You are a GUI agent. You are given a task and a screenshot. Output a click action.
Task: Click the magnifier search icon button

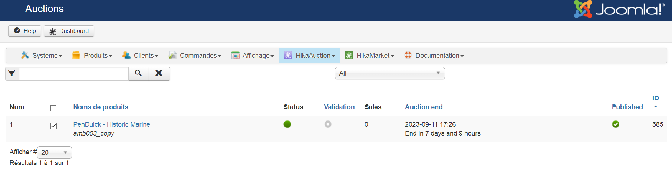[x=138, y=73]
